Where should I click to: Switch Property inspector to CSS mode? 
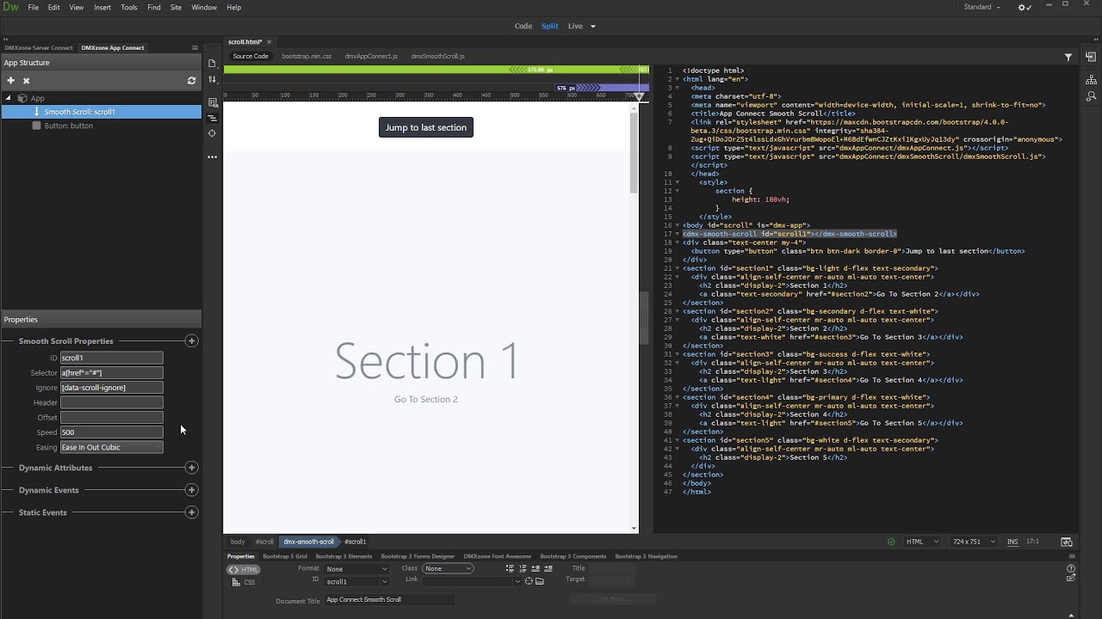(244, 582)
